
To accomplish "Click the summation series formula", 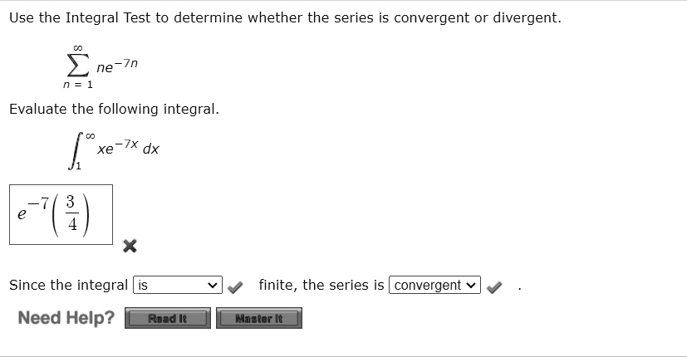I will (x=101, y=66).
